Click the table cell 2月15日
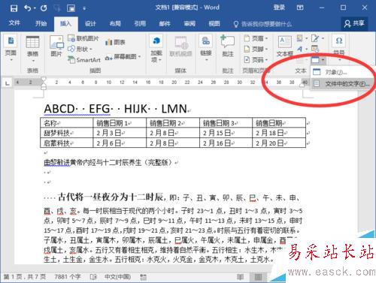 point(226,133)
